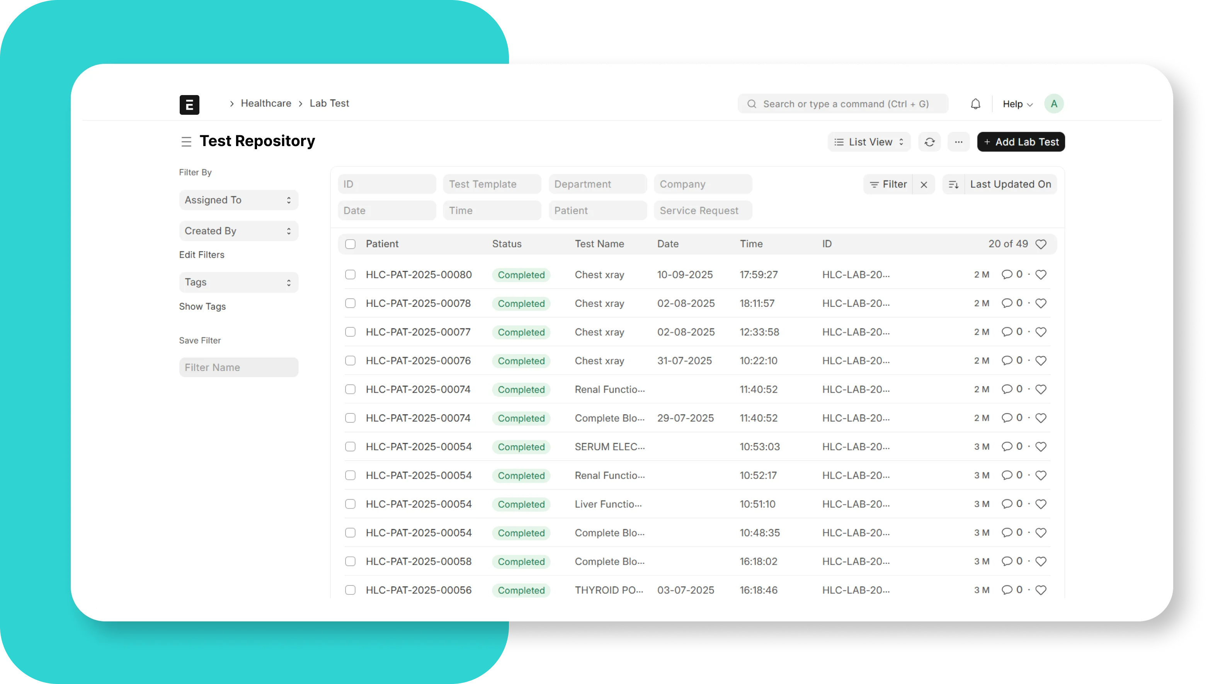Toggle the sidebar hamburger icon
The image size is (1208, 684).
(x=186, y=141)
